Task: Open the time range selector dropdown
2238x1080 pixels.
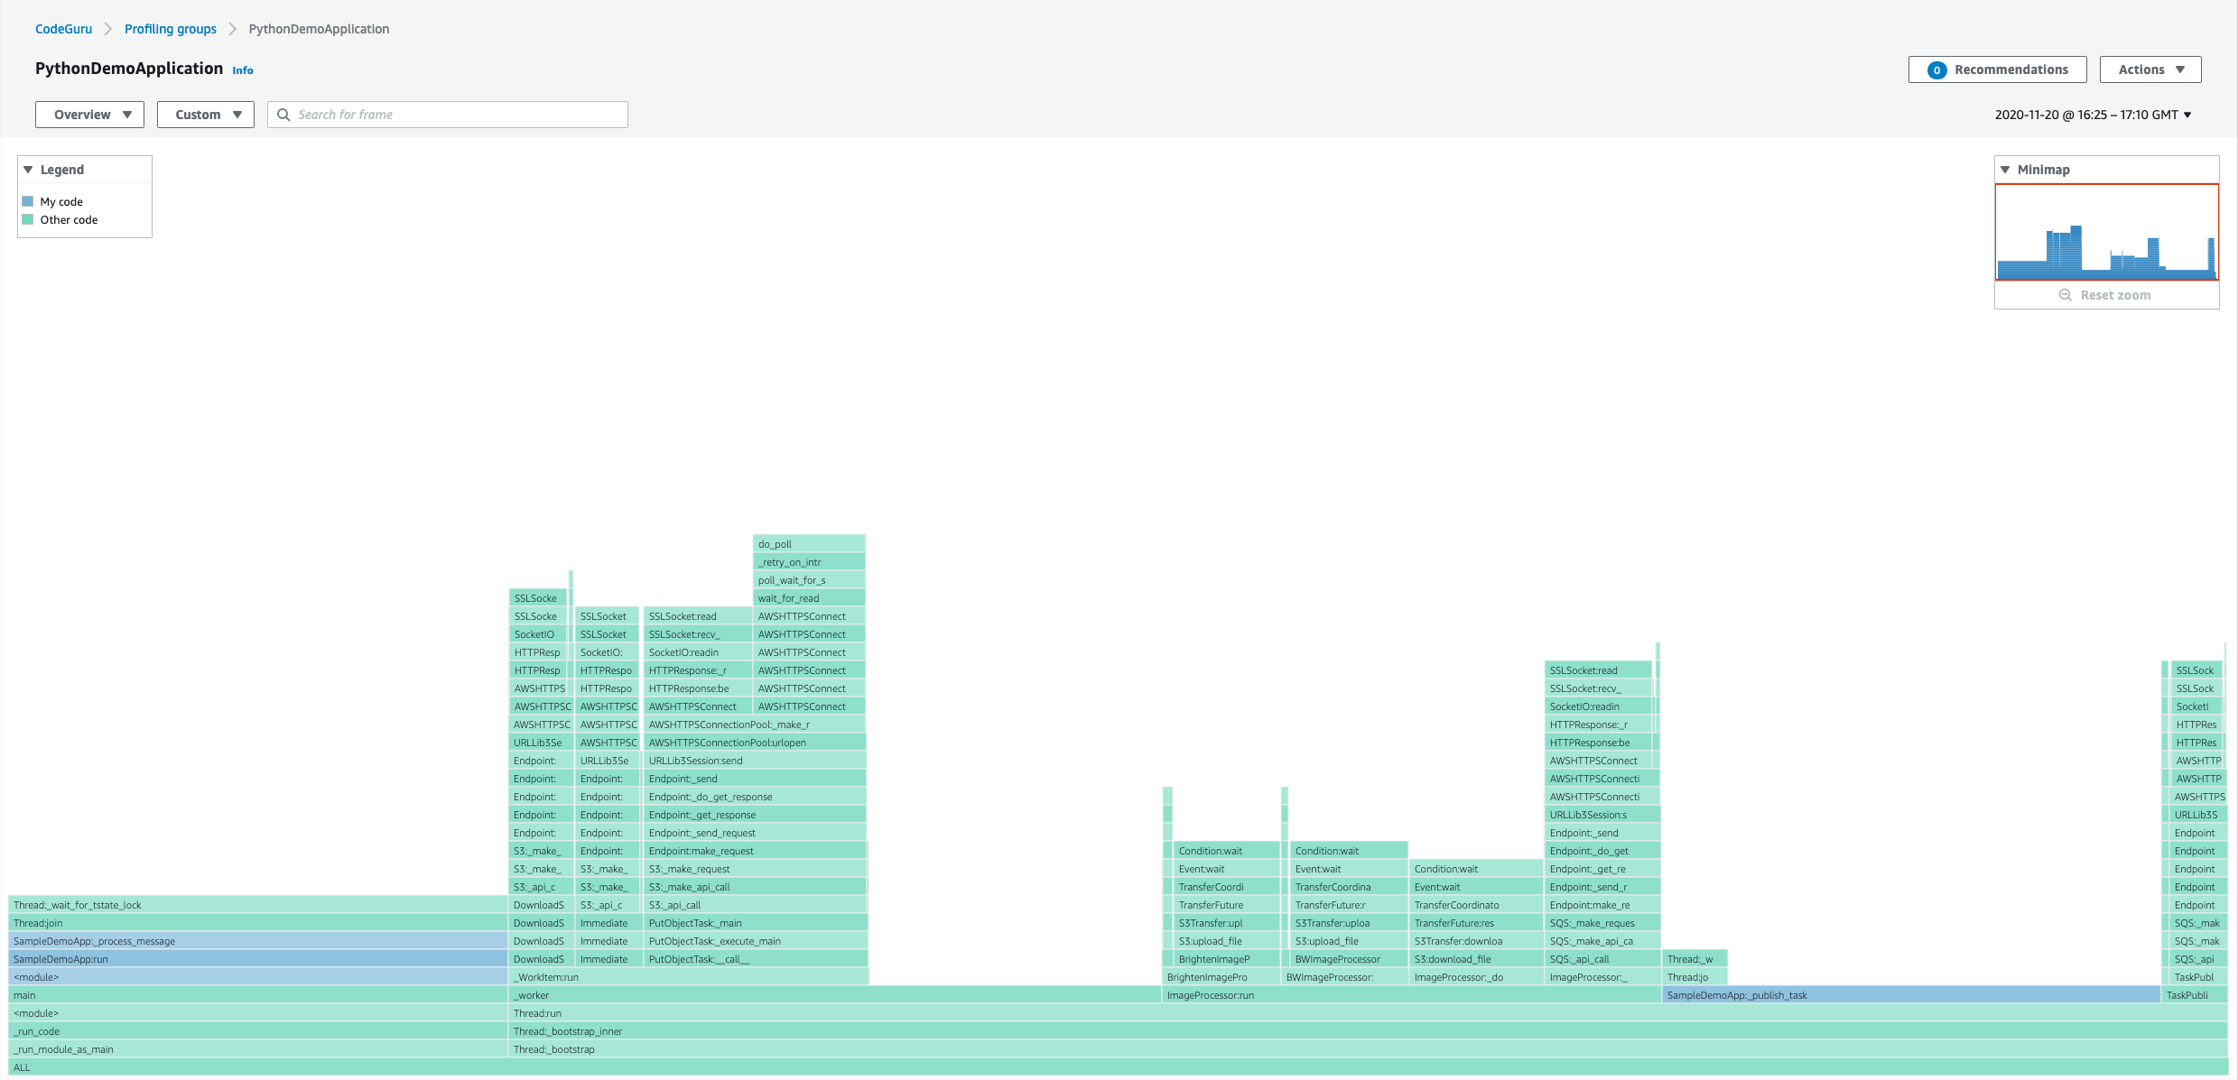Action: tap(2092, 115)
